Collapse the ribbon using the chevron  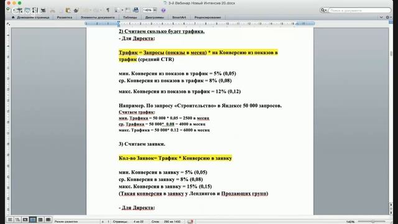click(381, 17)
